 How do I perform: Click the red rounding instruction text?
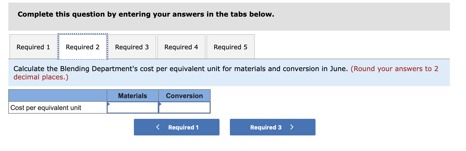click(394, 69)
